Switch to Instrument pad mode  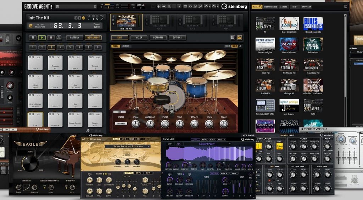coord(93,37)
